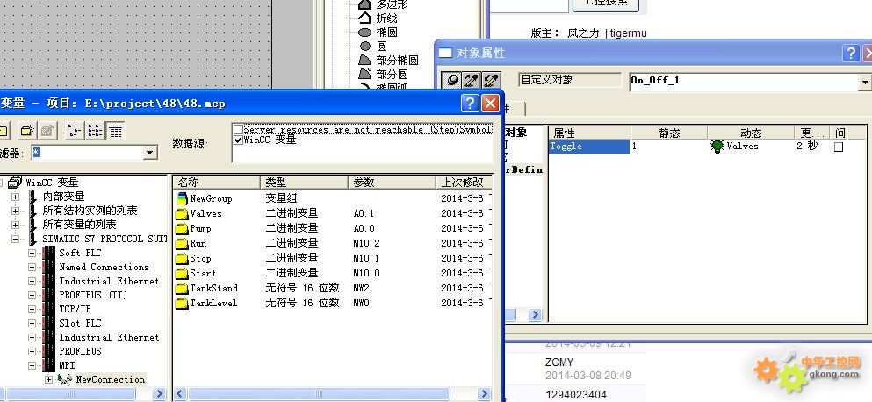The width and height of the screenshot is (872, 402).
Task: Collapse SIMATIC S7 PROTOCOL SUITE node
Action: [15, 239]
